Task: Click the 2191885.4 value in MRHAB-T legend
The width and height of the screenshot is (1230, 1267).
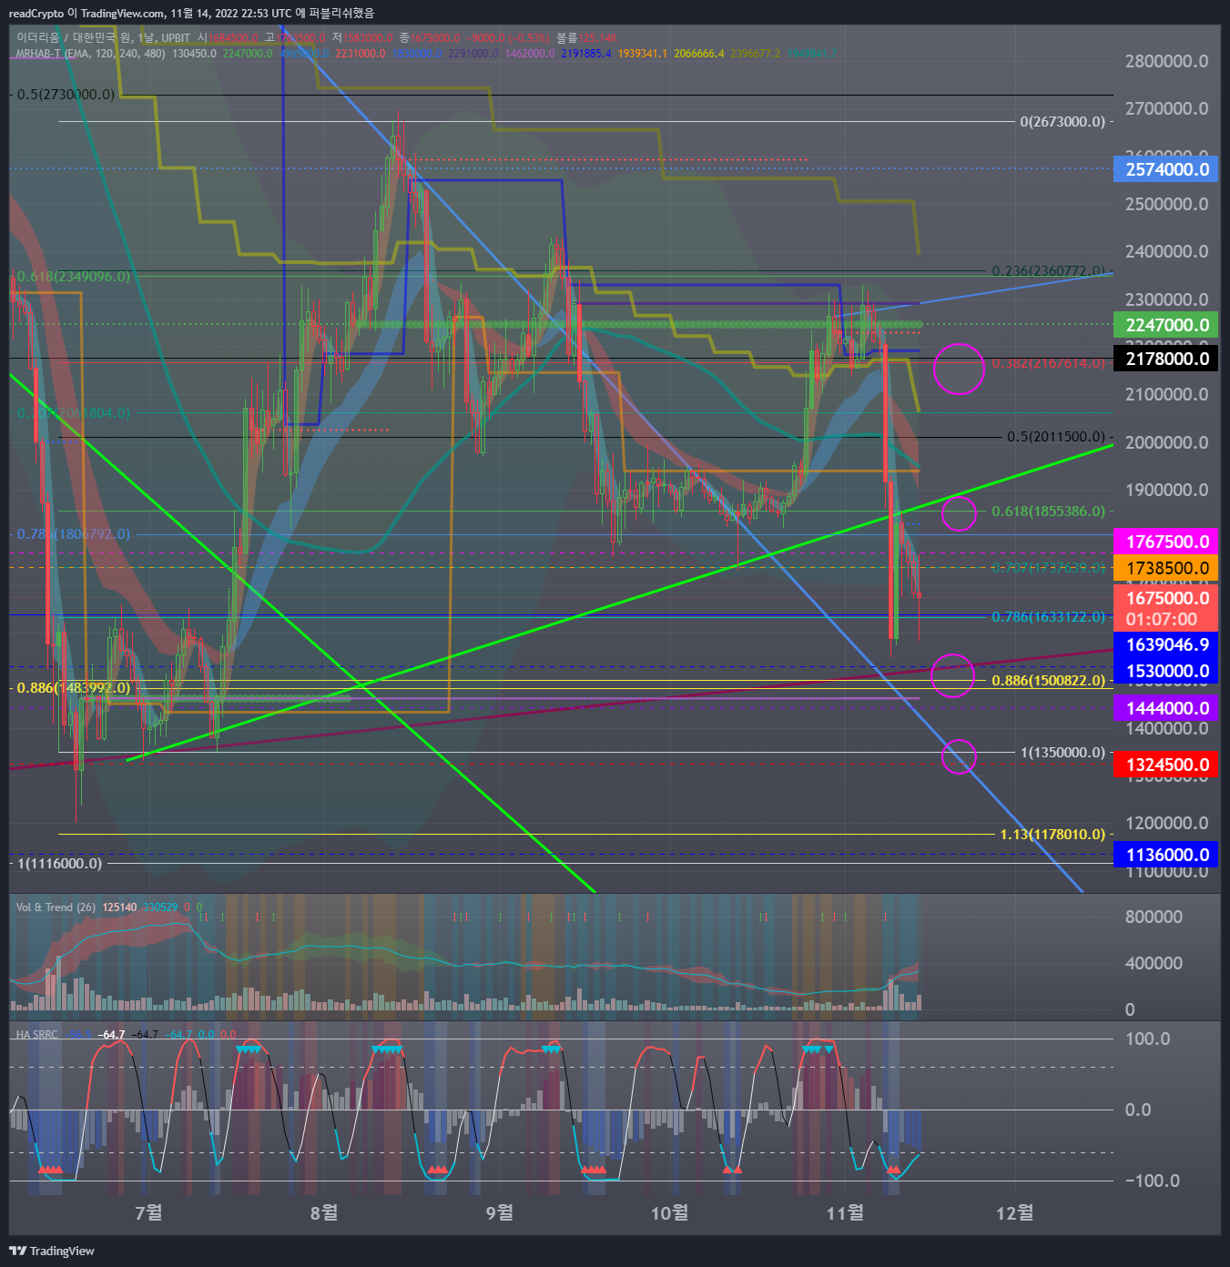Action: click(x=585, y=53)
